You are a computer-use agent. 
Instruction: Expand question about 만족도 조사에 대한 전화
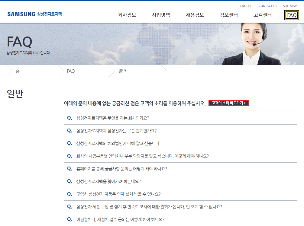click(x=180, y=207)
